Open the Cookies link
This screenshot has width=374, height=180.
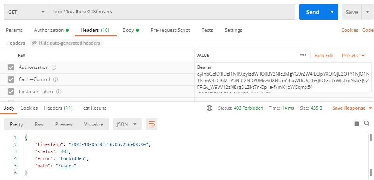pos(350,30)
